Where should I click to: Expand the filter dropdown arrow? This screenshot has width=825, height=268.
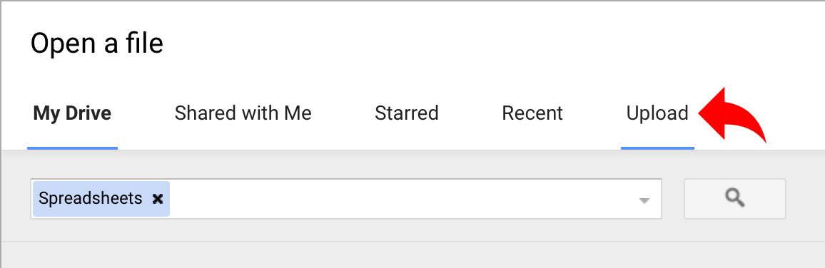(x=644, y=200)
